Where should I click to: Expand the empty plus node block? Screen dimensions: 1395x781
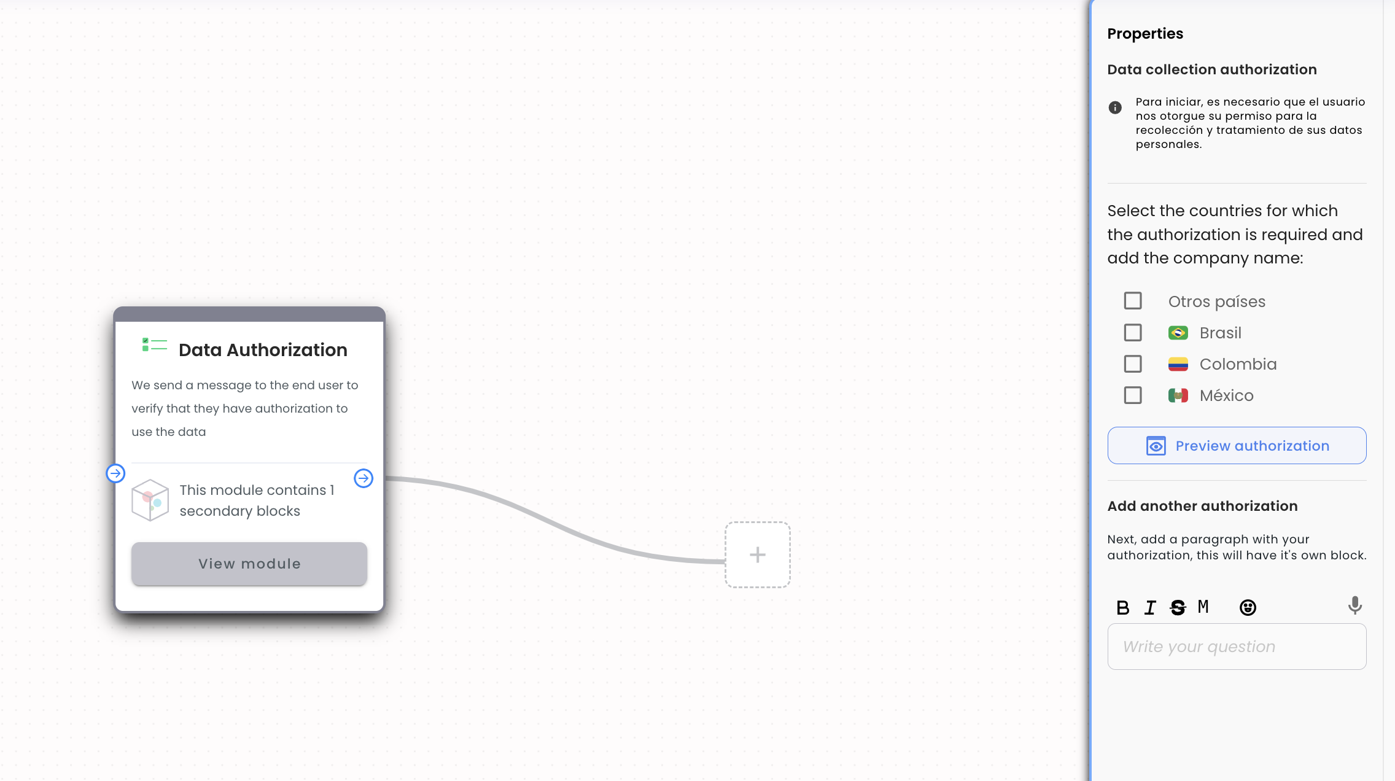pos(758,554)
